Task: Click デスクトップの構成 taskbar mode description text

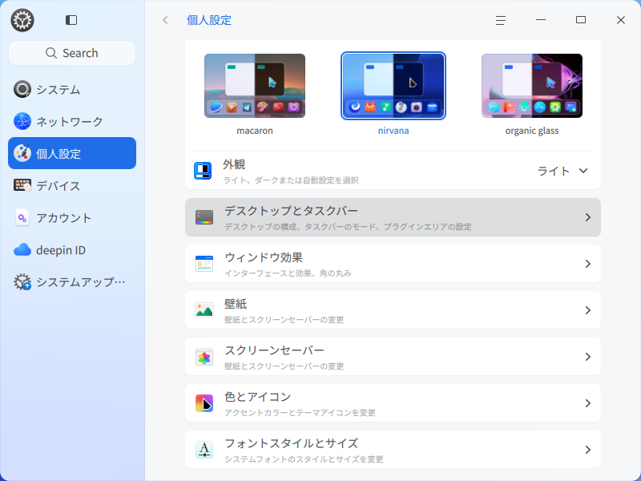Action: [x=348, y=227]
